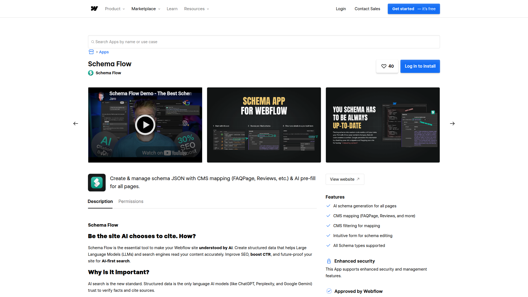Image resolution: width=528 pixels, height=297 pixels.
Task: Click the 'Why is it important?' heading
Action: tap(119, 272)
